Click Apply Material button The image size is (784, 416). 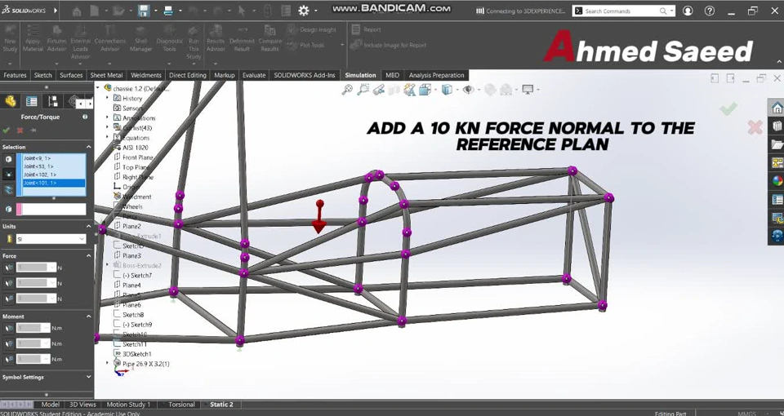point(33,39)
